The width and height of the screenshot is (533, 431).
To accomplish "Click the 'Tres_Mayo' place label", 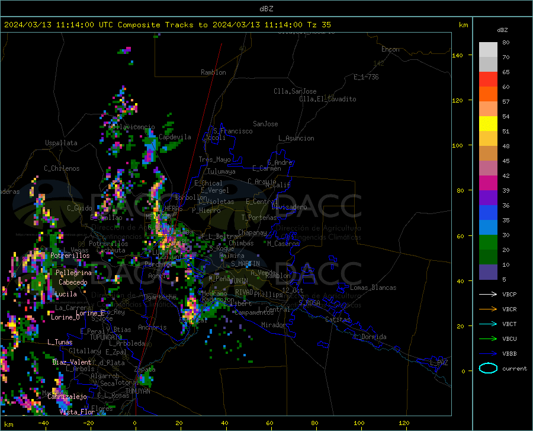I will click(214, 159).
